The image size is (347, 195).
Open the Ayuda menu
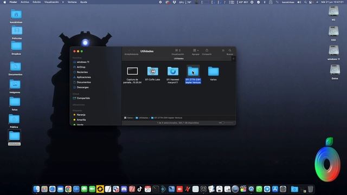[83, 2]
